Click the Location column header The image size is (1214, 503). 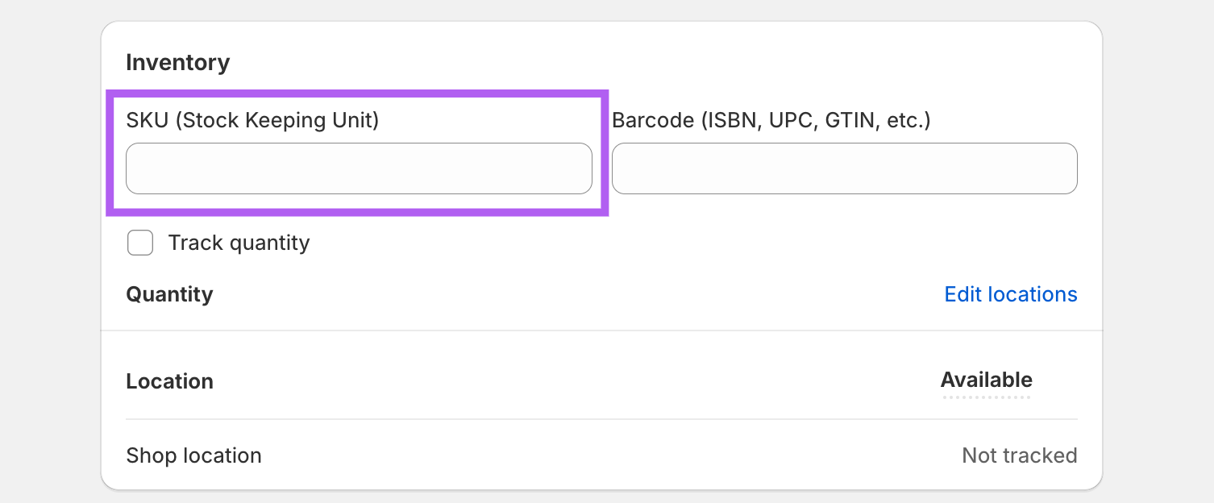169,381
